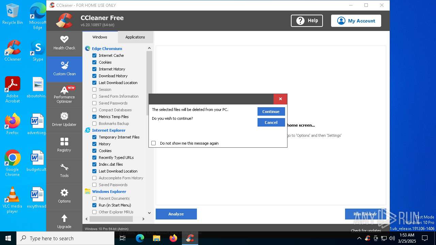Click list scroll up arrow

coord(149,48)
